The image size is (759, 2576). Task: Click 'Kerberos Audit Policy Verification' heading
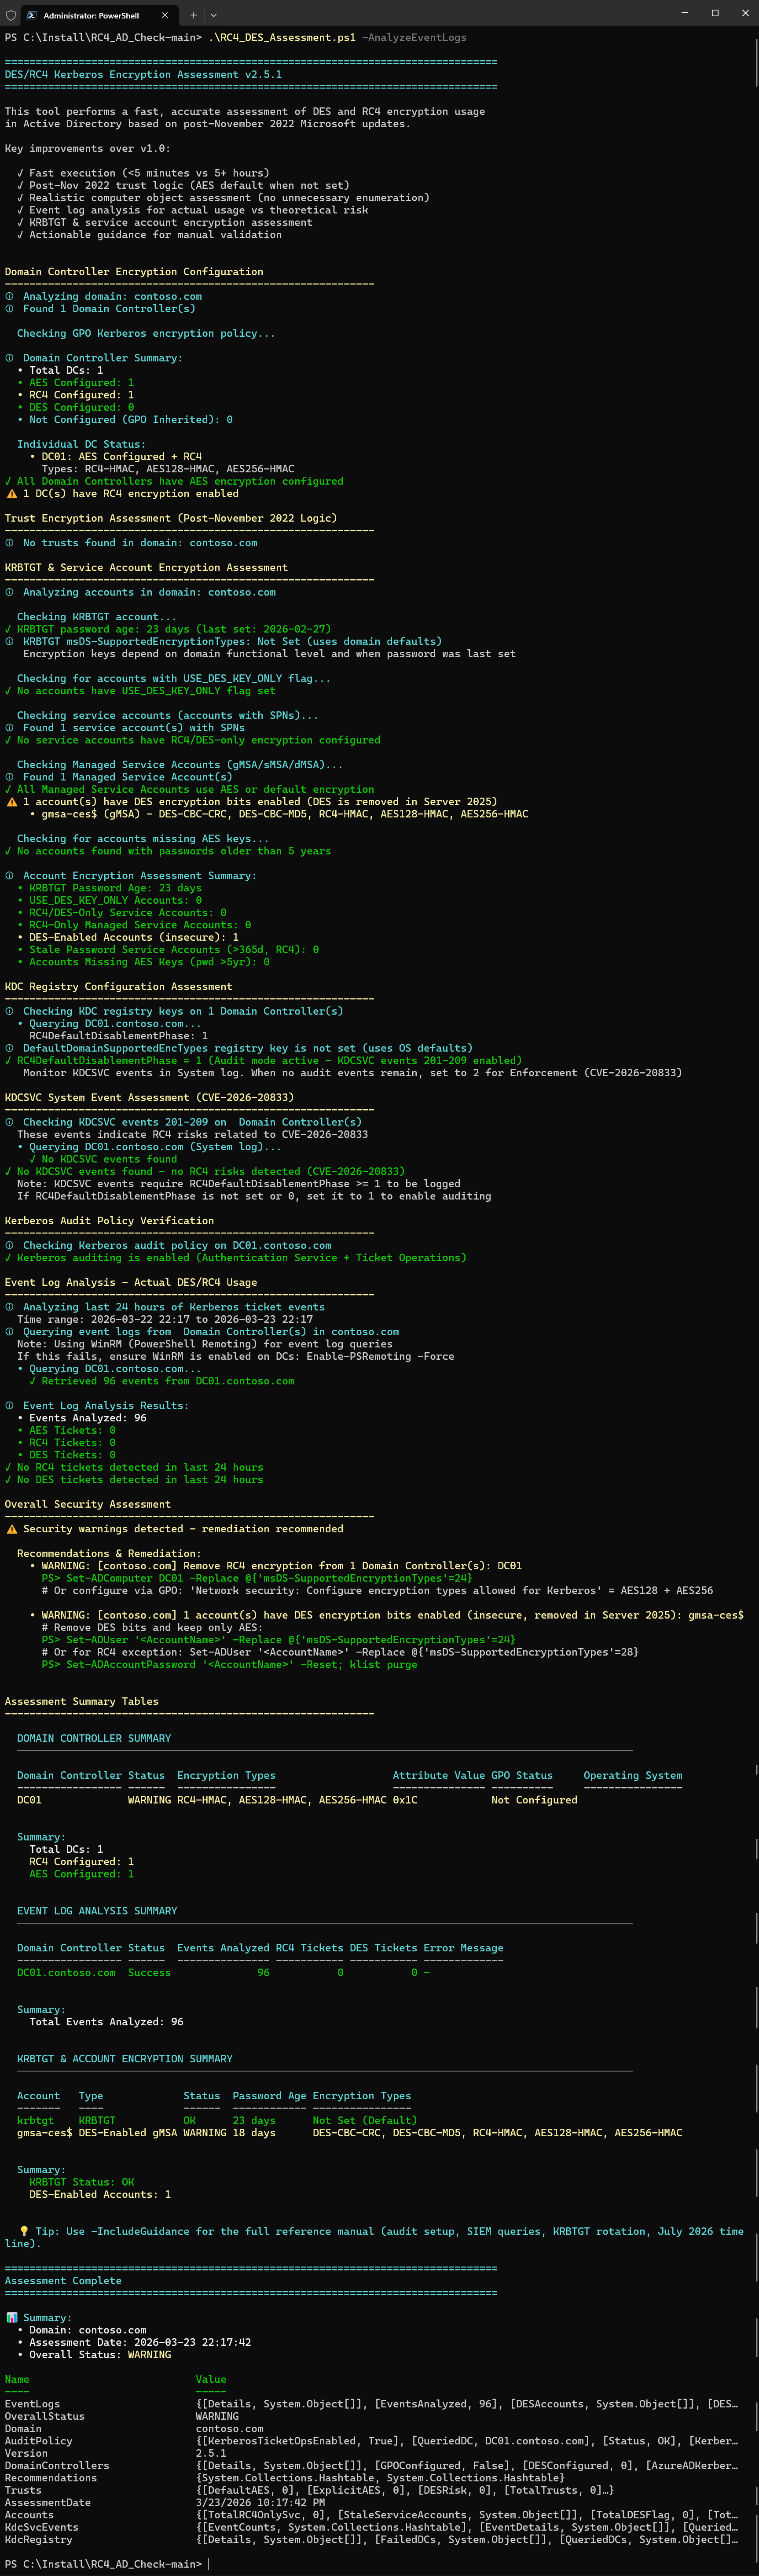pos(109,1221)
